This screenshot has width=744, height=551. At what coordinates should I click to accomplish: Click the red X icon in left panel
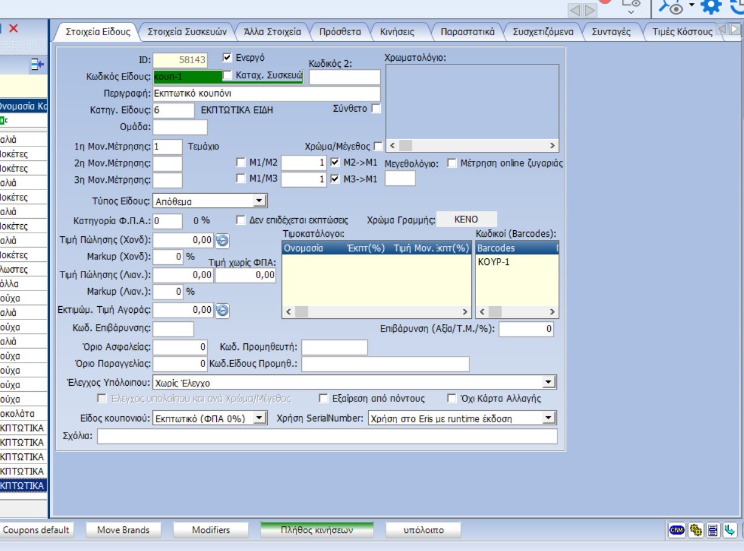click(x=13, y=28)
